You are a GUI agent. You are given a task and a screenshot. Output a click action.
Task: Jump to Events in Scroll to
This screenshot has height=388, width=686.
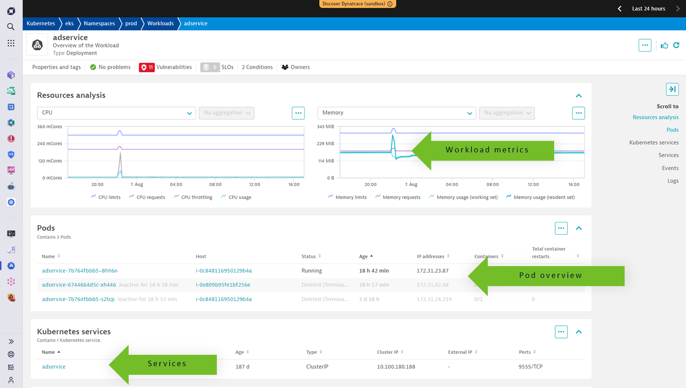click(670, 168)
